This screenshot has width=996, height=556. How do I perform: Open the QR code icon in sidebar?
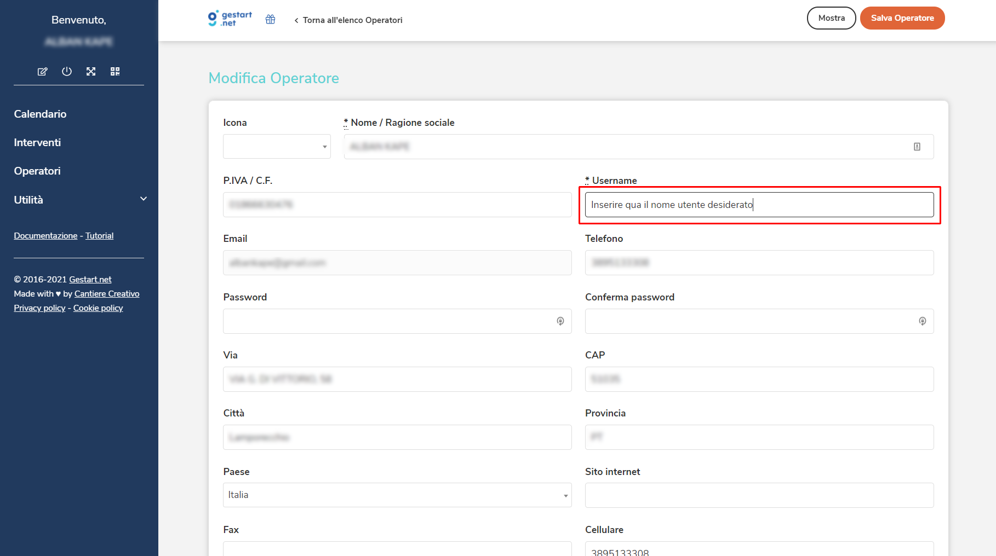[115, 72]
